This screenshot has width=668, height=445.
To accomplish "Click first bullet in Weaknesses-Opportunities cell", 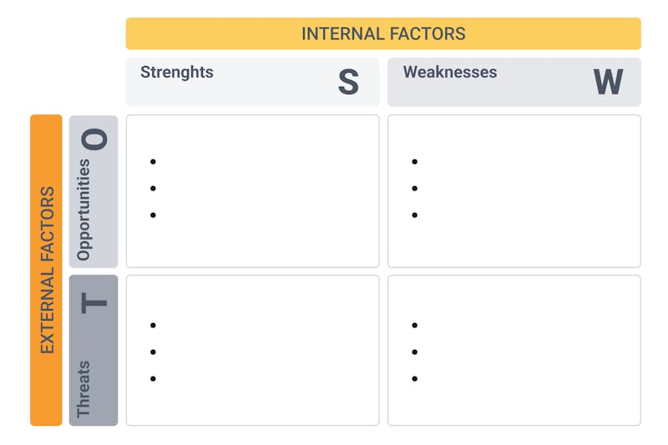I will click(415, 162).
